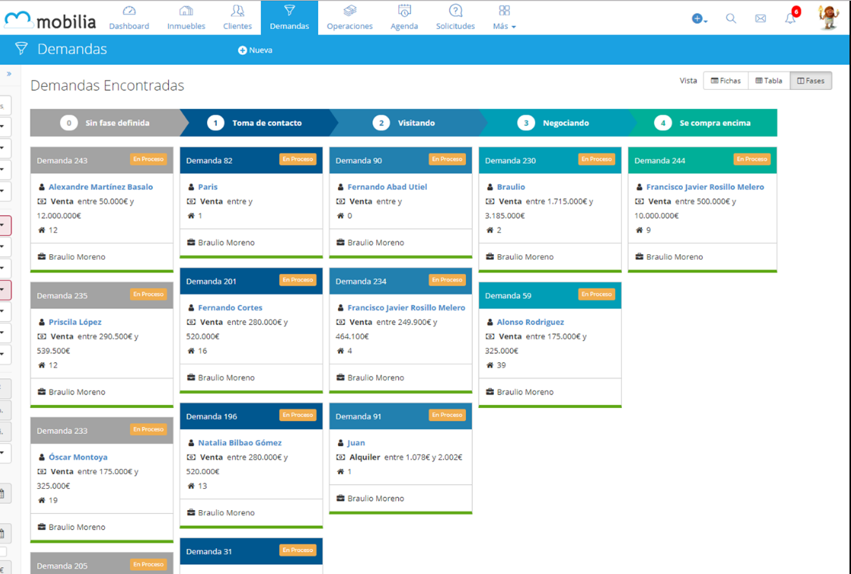Go to Inmuebles in the navigation bar
851x574 pixels.
coord(186,17)
